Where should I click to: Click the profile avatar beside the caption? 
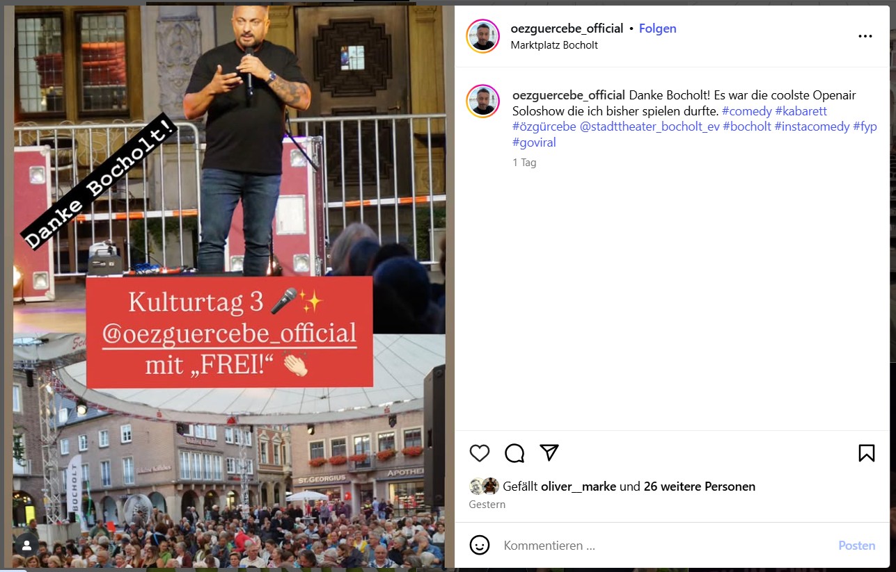pyautogui.click(x=483, y=101)
